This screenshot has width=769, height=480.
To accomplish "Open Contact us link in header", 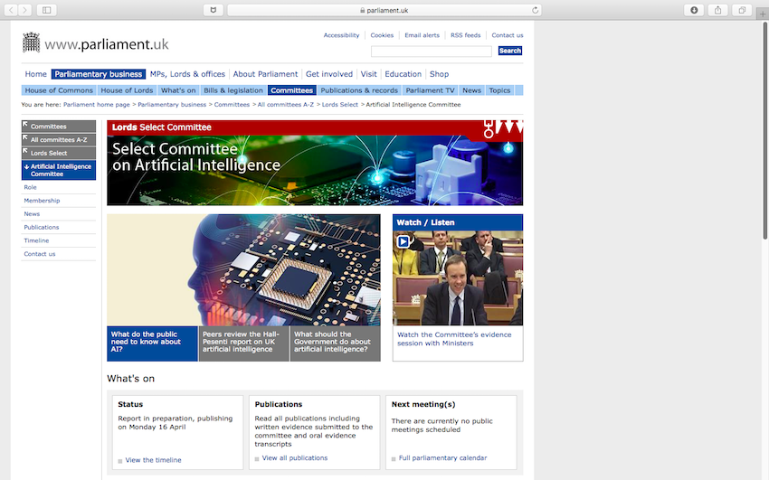I will (x=508, y=35).
